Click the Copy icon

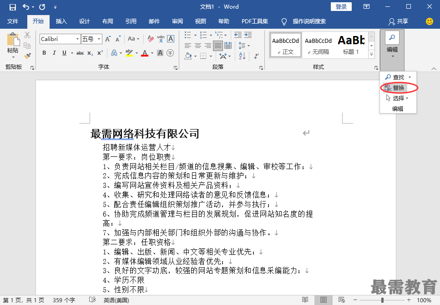pyautogui.click(x=27, y=45)
